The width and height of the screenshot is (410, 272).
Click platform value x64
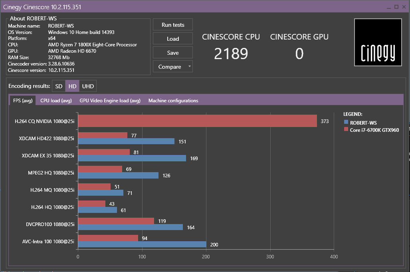click(x=52, y=38)
